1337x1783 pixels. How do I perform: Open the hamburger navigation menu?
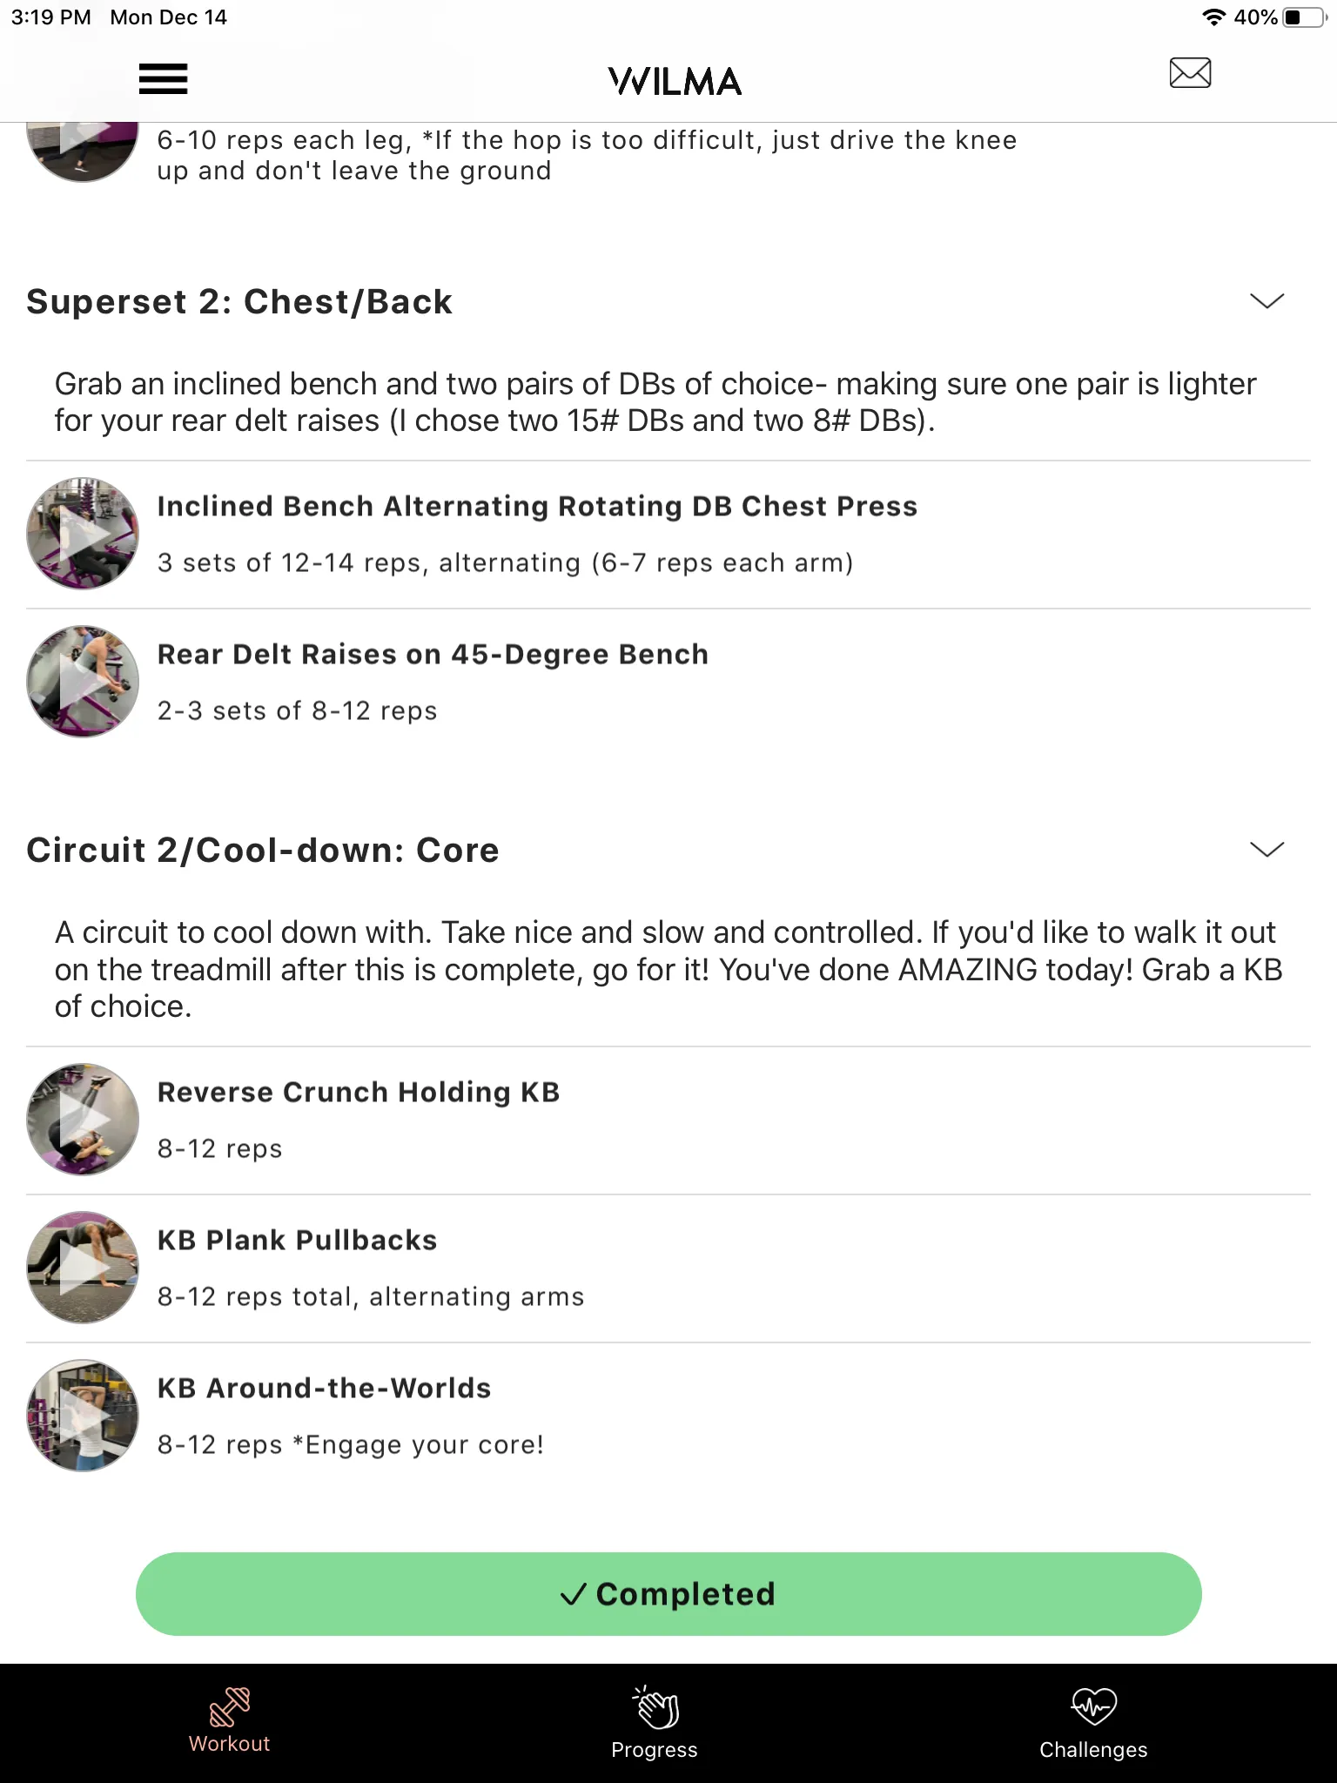(162, 78)
